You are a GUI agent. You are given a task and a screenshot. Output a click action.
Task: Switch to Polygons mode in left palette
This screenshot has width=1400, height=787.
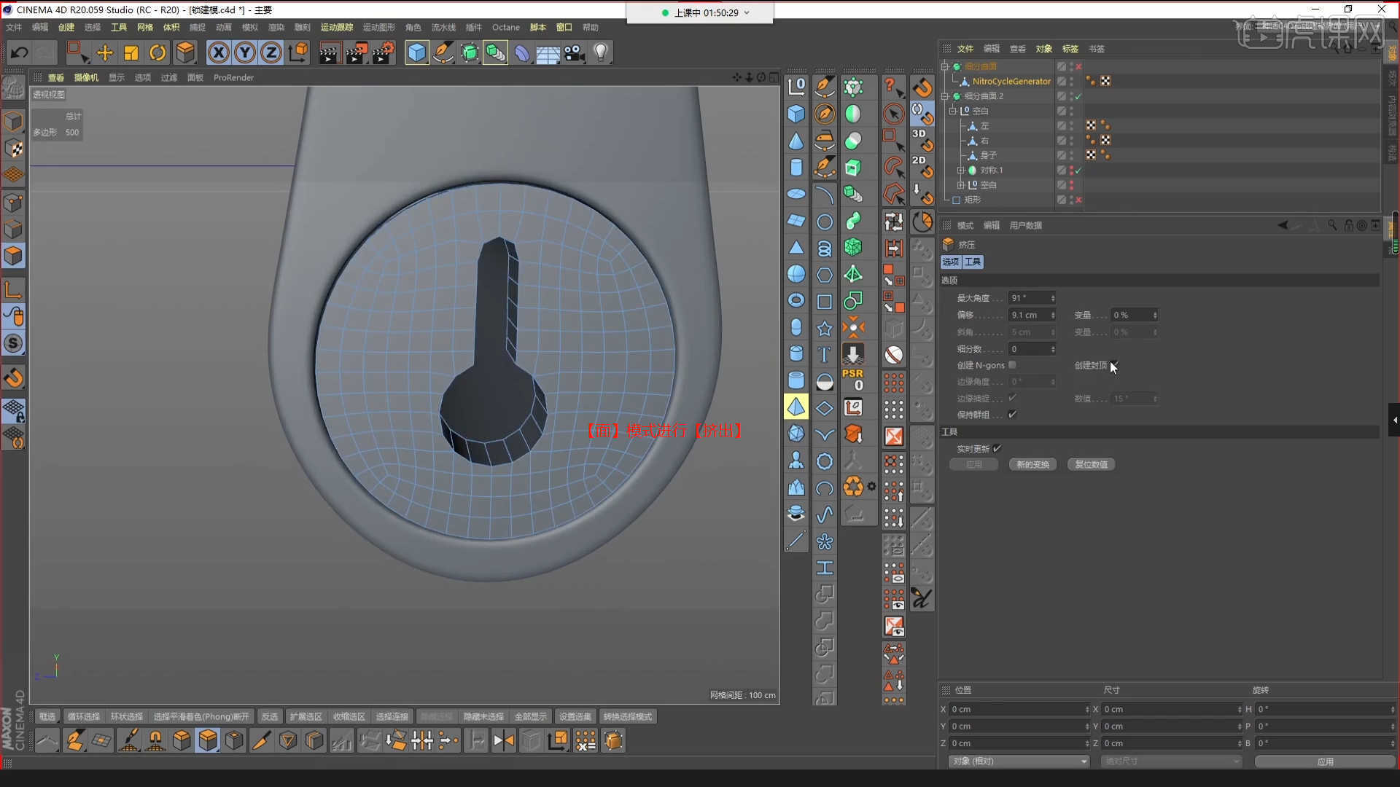coord(13,257)
